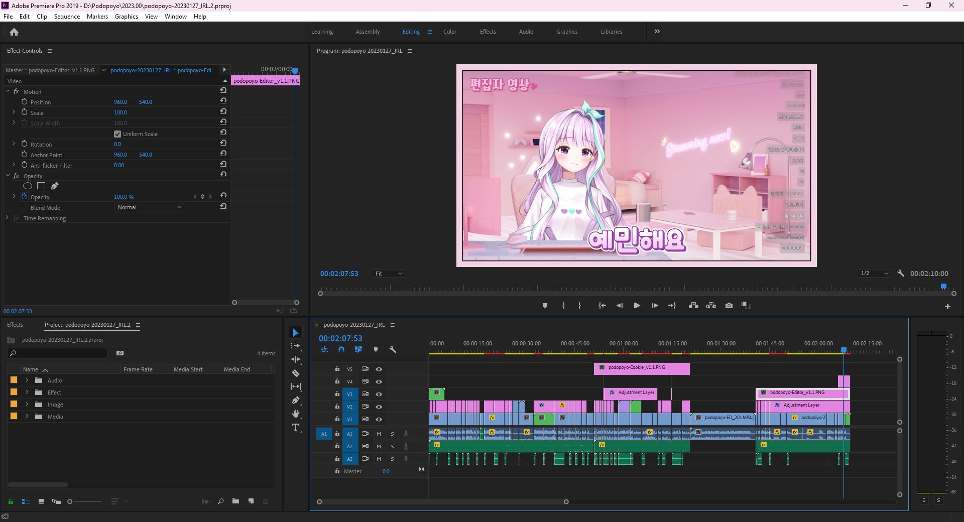This screenshot has height=522, width=964.
Task: Toggle V5 track output eye
Action: (x=379, y=369)
